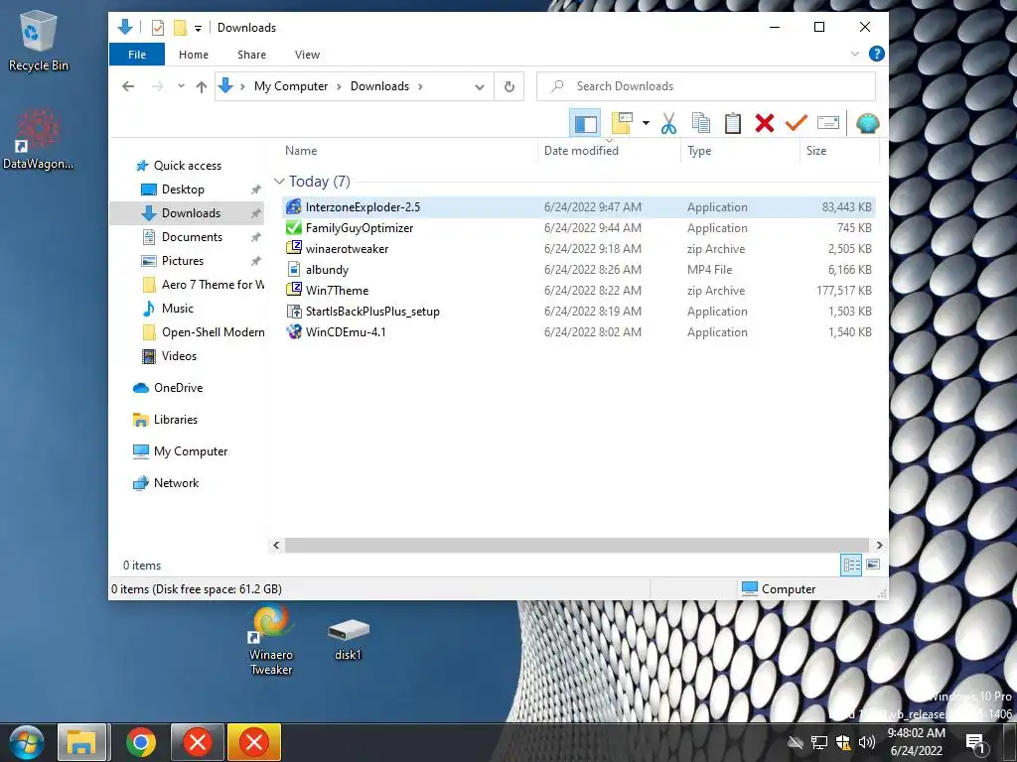The height and width of the screenshot is (762, 1017).
Task: Open OneDrive in navigation pane
Action: (178, 388)
